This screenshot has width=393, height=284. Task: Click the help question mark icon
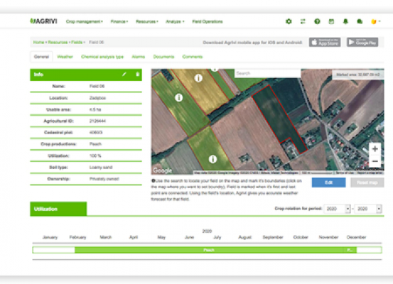pos(317,21)
